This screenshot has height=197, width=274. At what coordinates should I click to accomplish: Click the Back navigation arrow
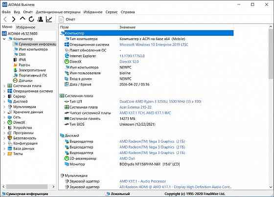click(5, 19)
